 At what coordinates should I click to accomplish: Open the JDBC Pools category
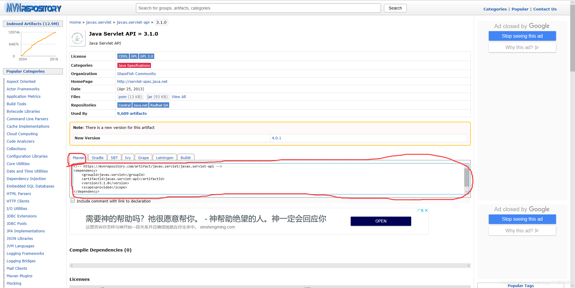(x=17, y=223)
